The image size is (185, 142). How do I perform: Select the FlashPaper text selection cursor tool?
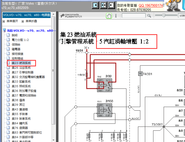(x=116, y=16)
